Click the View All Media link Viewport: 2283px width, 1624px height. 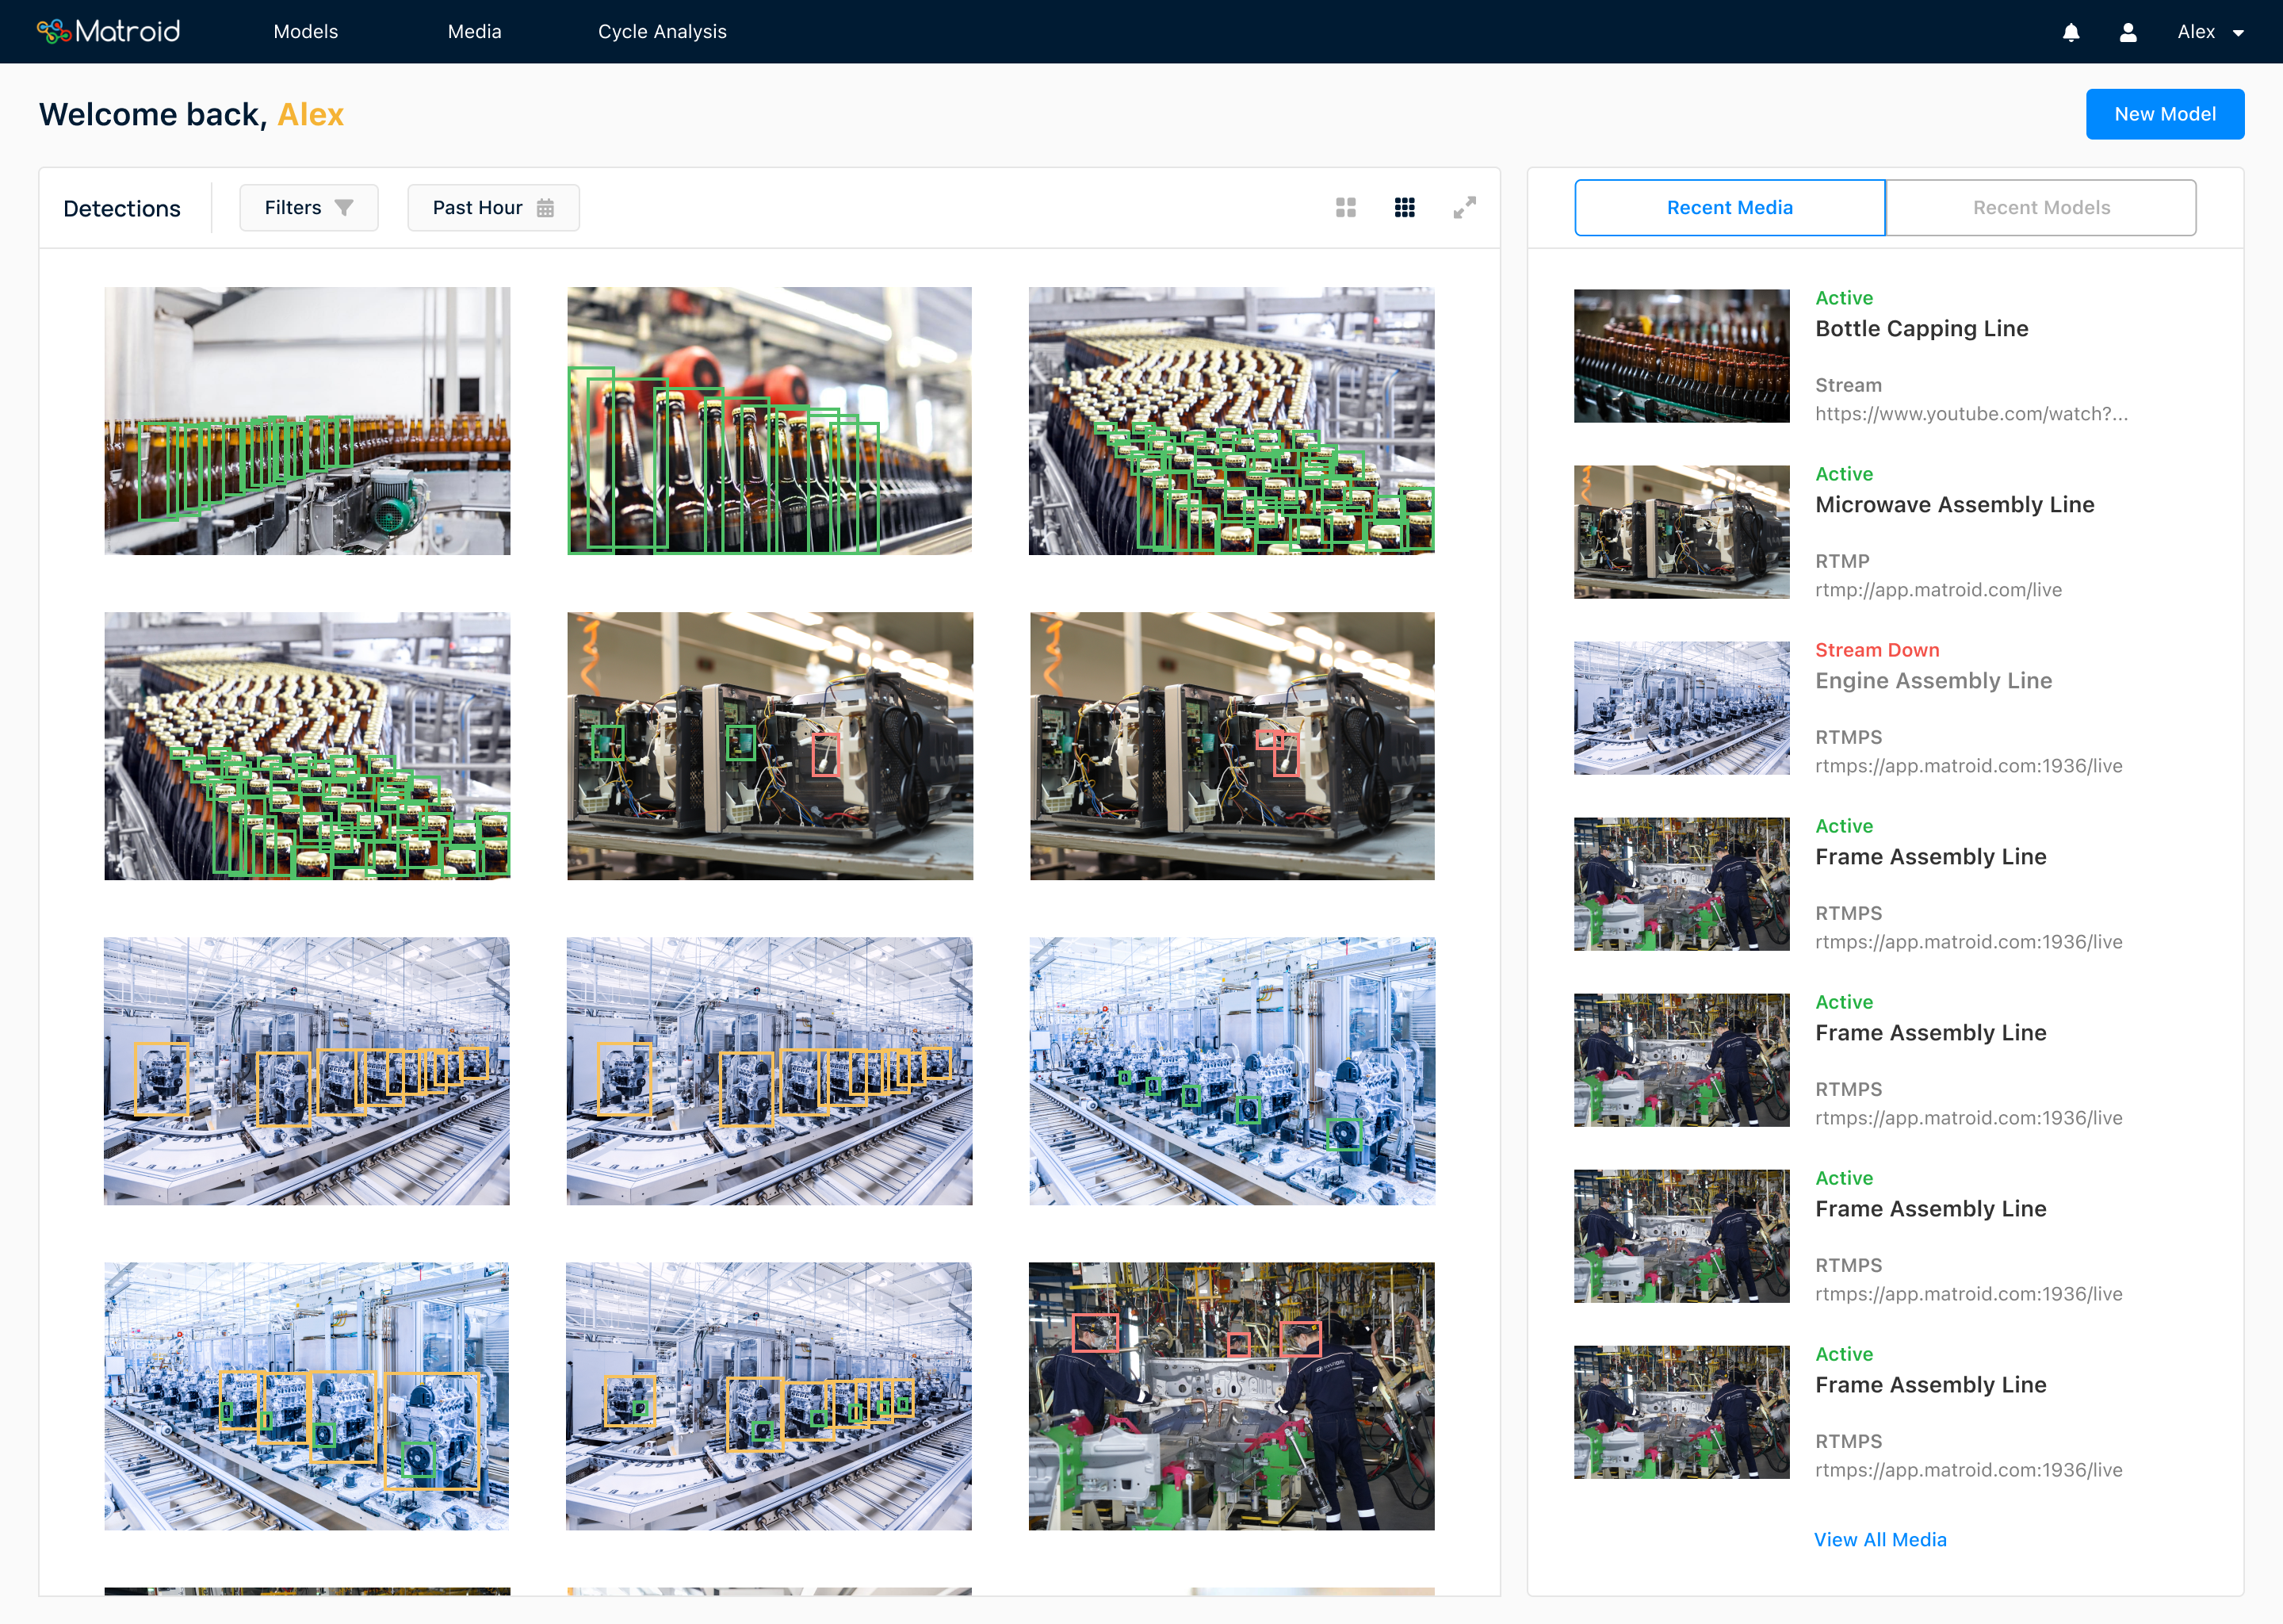1880,1539
